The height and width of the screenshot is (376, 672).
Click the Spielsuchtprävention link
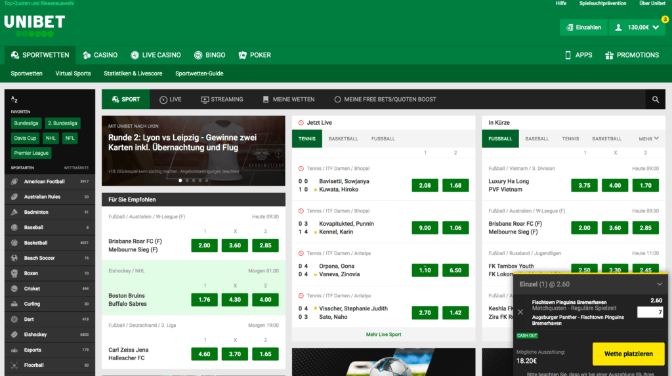602,3
